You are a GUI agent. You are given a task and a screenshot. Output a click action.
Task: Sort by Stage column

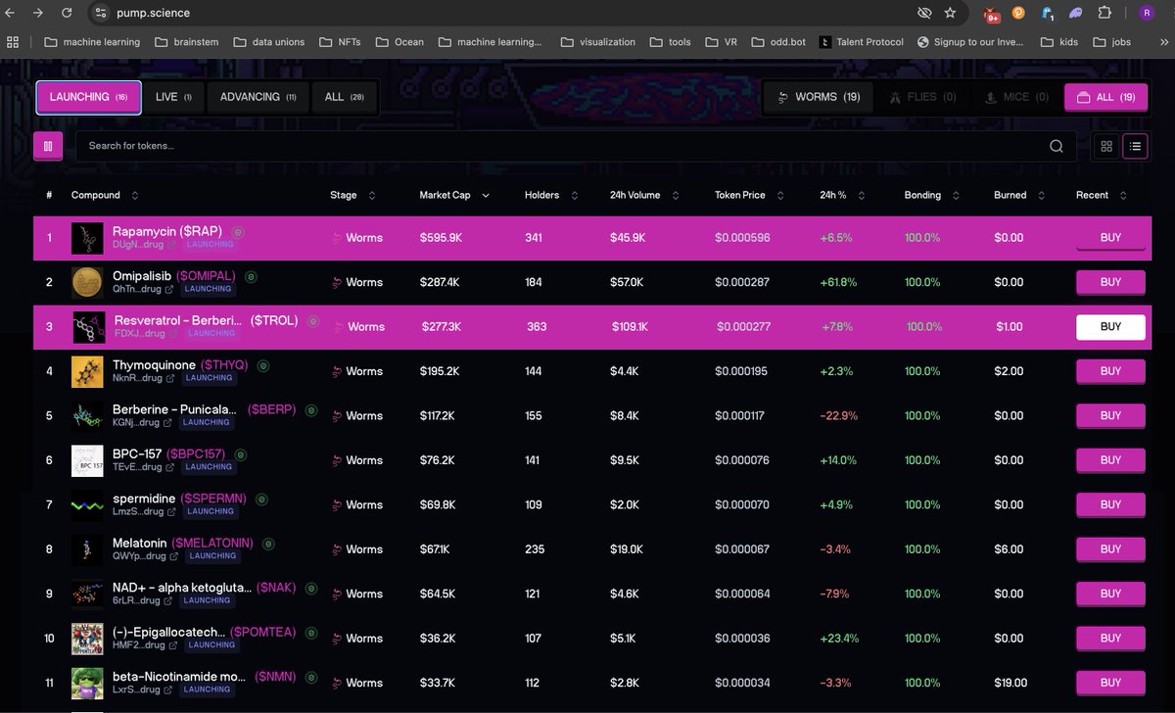coord(352,195)
